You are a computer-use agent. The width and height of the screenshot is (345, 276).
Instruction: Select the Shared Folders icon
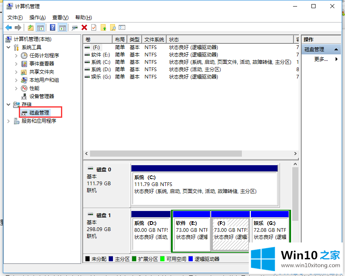click(24, 72)
